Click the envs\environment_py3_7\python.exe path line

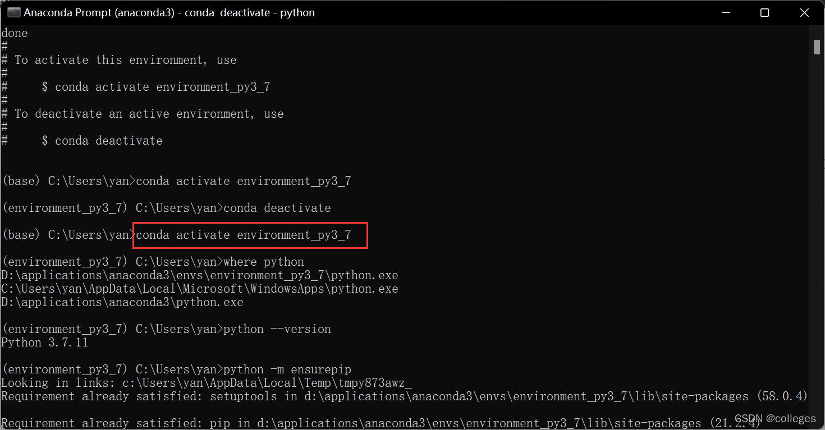(x=200, y=275)
